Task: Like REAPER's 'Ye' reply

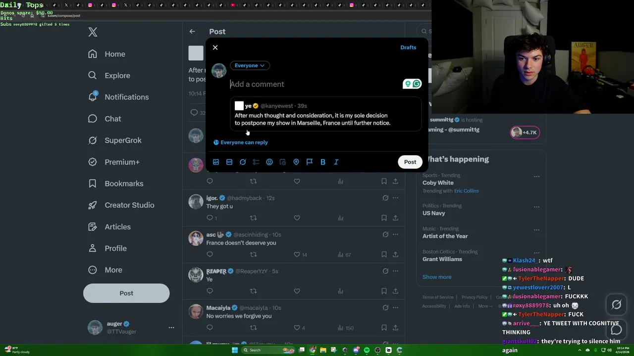Action: coord(297,291)
